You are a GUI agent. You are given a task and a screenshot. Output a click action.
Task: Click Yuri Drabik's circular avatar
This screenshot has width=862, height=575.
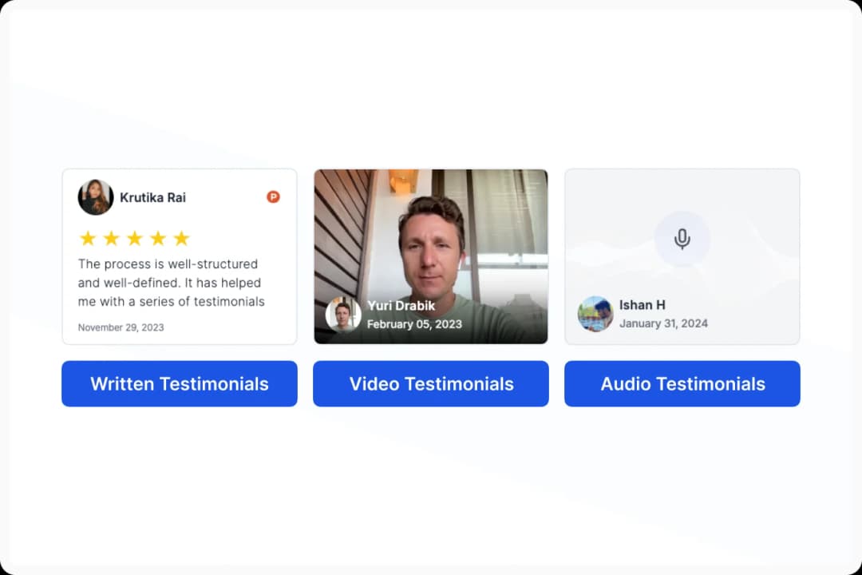(x=343, y=315)
